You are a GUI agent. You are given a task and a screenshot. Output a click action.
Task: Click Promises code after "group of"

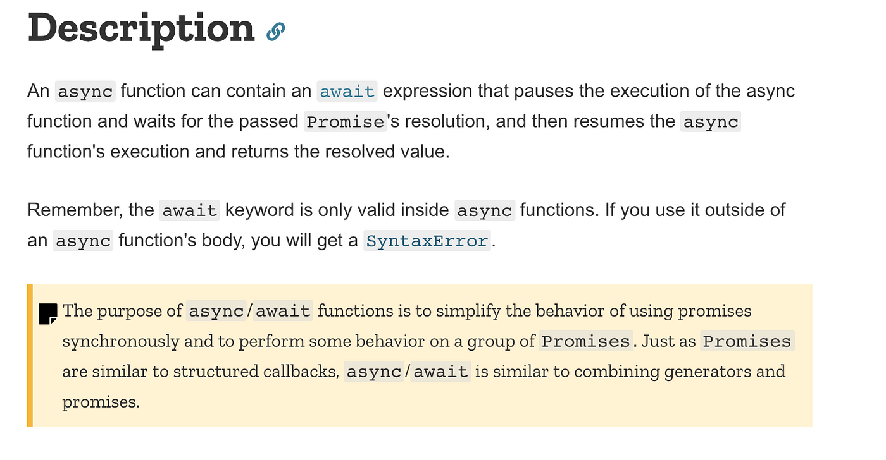point(587,341)
